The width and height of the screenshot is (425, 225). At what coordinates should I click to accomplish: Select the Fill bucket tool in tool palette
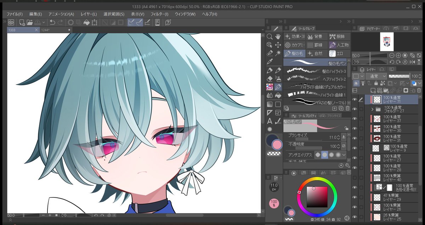click(x=278, y=95)
